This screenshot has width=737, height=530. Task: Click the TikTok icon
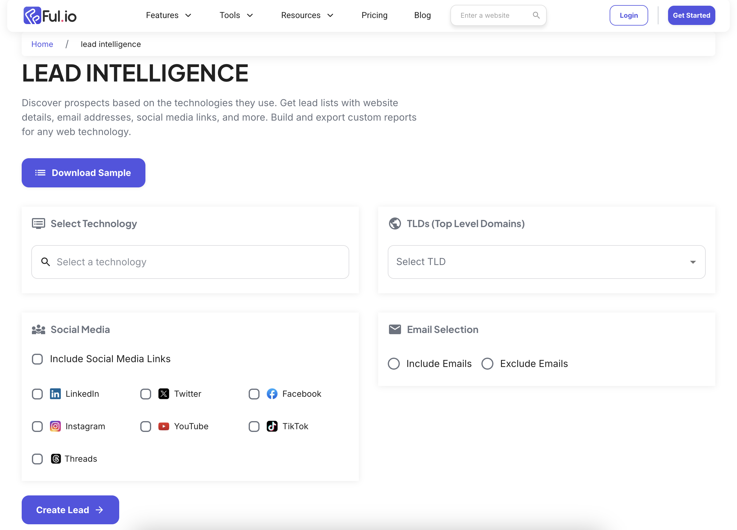pyautogui.click(x=272, y=426)
